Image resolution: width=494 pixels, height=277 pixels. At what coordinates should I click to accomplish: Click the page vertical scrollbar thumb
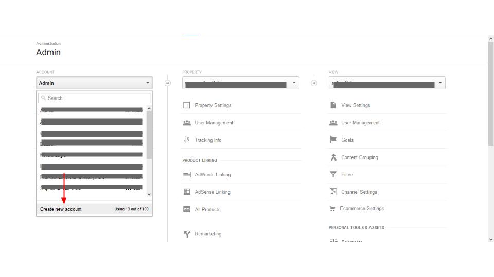pyautogui.click(x=491, y=93)
